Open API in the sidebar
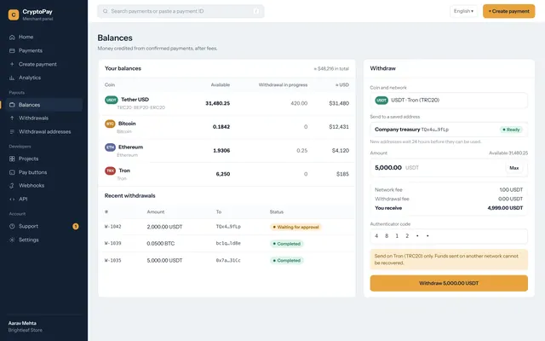This screenshot has width=545, height=341. click(43, 199)
